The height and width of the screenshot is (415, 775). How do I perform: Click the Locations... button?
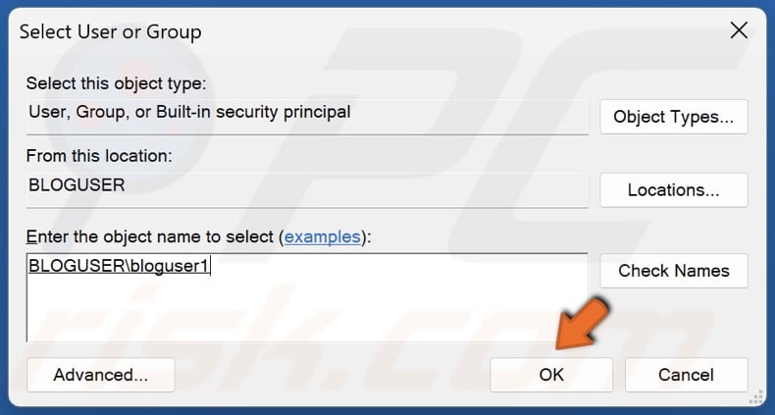pos(673,189)
